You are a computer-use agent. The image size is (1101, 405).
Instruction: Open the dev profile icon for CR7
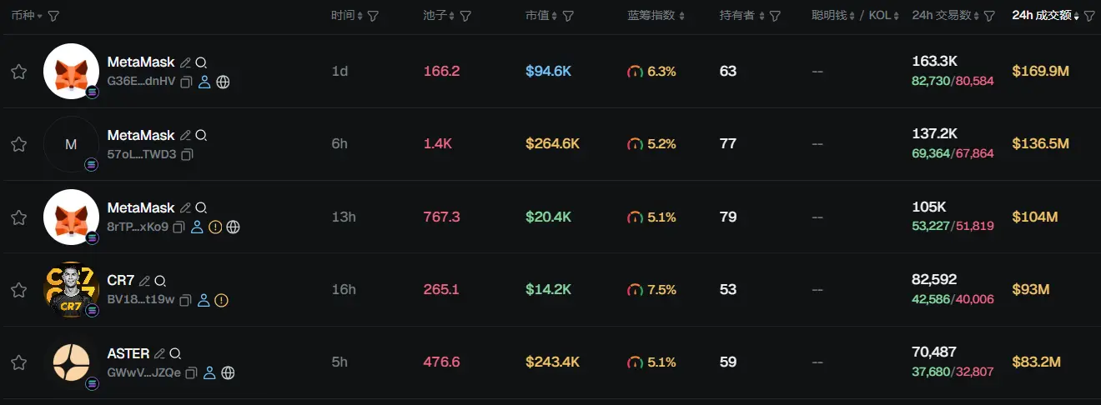204,300
